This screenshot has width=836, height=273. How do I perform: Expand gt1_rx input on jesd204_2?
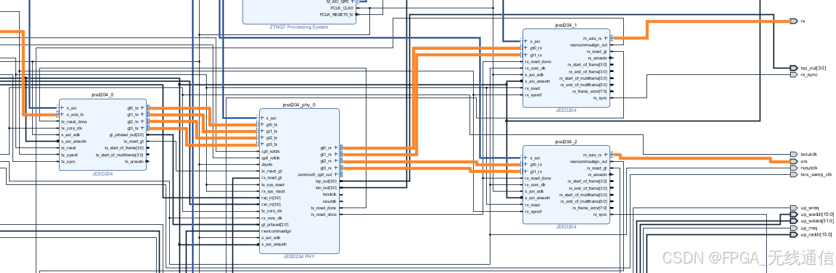coord(526,171)
